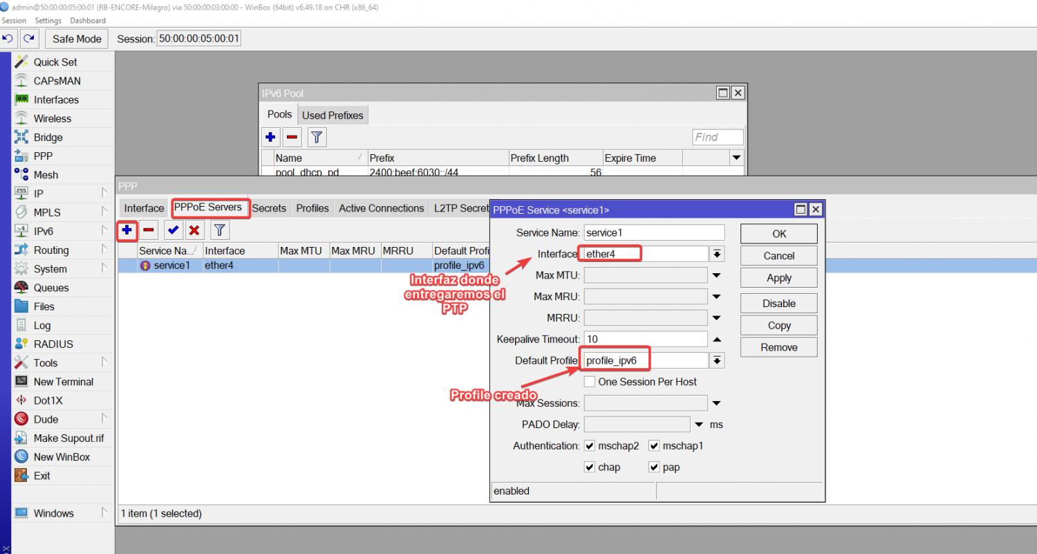Click the redo arrow in WinBox toolbar
This screenshot has height=554, width=1037.
click(x=29, y=39)
